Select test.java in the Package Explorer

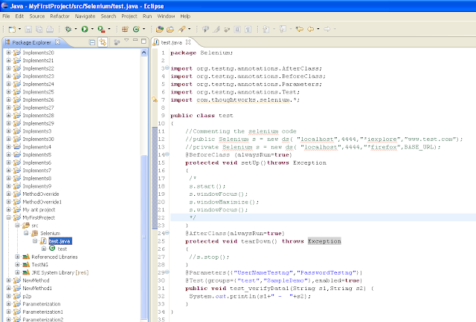pyautogui.click(x=60, y=241)
